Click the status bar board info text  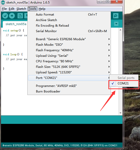pyautogui.click(x=60, y=145)
